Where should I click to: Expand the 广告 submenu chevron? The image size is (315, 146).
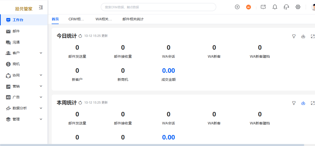(41, 97)
